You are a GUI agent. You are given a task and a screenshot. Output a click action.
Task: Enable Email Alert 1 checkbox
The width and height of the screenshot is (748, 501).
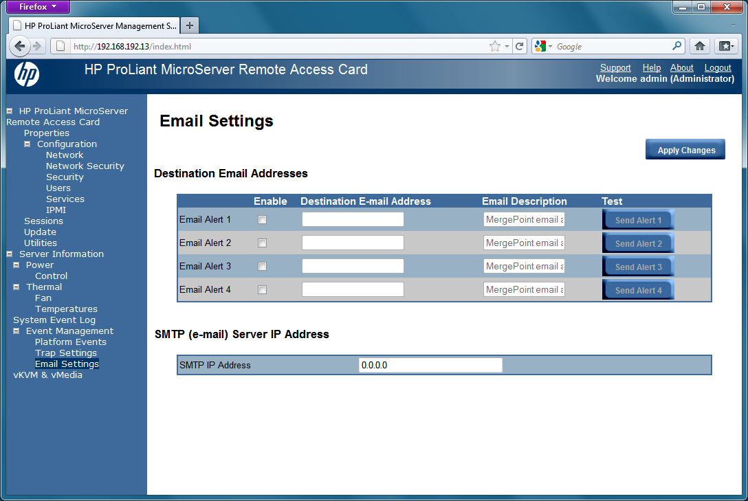[262, 220]
